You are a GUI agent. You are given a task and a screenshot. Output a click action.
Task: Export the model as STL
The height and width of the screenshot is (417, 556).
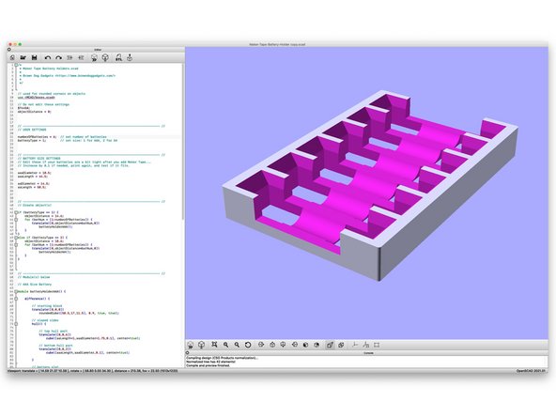(118, 58)
